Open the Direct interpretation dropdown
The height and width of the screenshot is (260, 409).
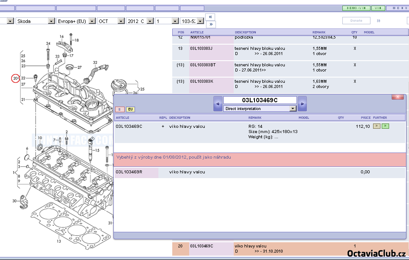(293, 109)
